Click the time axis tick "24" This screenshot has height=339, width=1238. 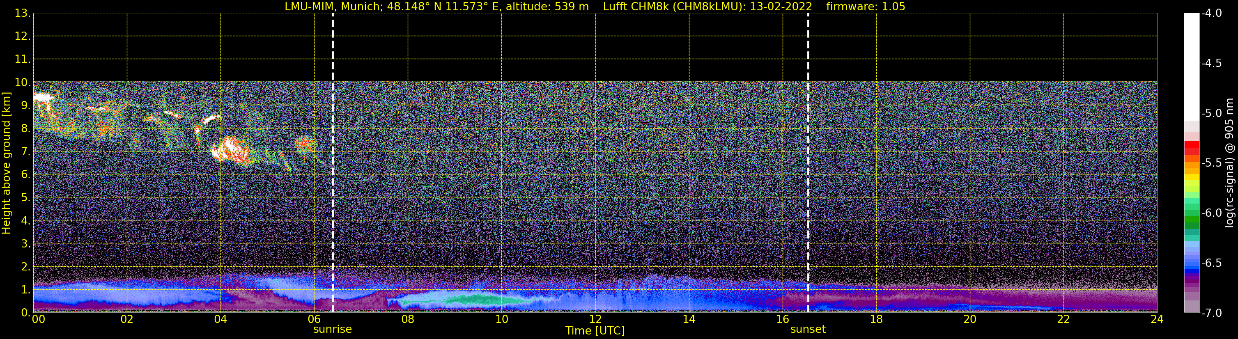point(1157,319)
